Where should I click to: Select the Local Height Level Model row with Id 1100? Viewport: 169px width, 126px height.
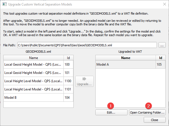point(33,81)
